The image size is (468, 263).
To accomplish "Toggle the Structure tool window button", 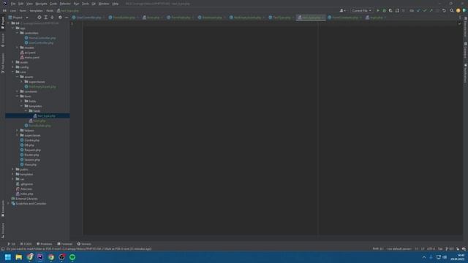I will (3, 230).
